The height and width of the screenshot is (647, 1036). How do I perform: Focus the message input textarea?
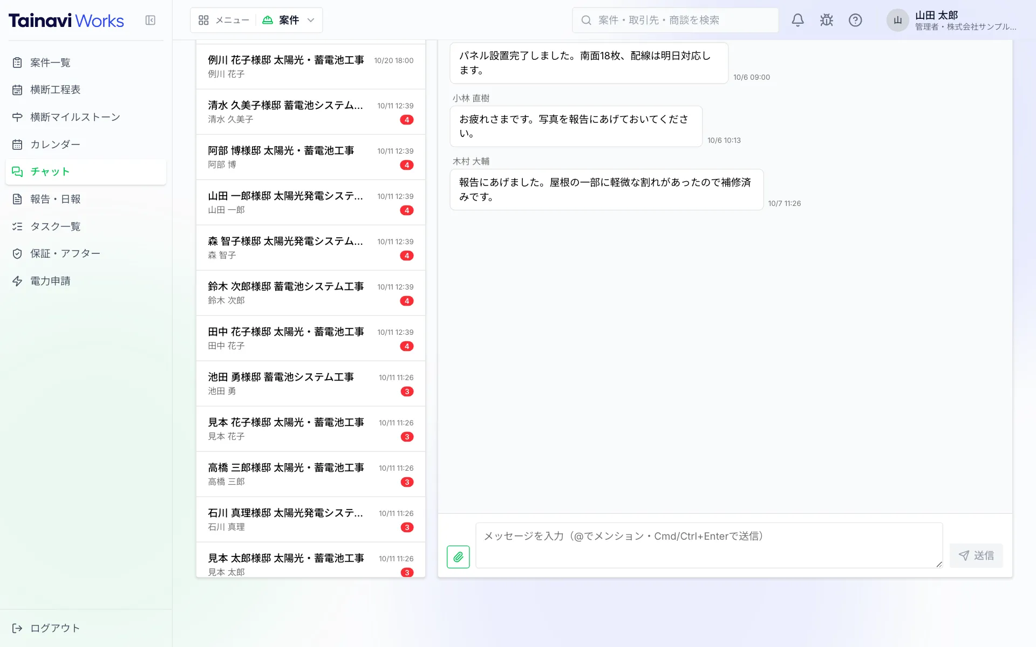pos(709,545)
